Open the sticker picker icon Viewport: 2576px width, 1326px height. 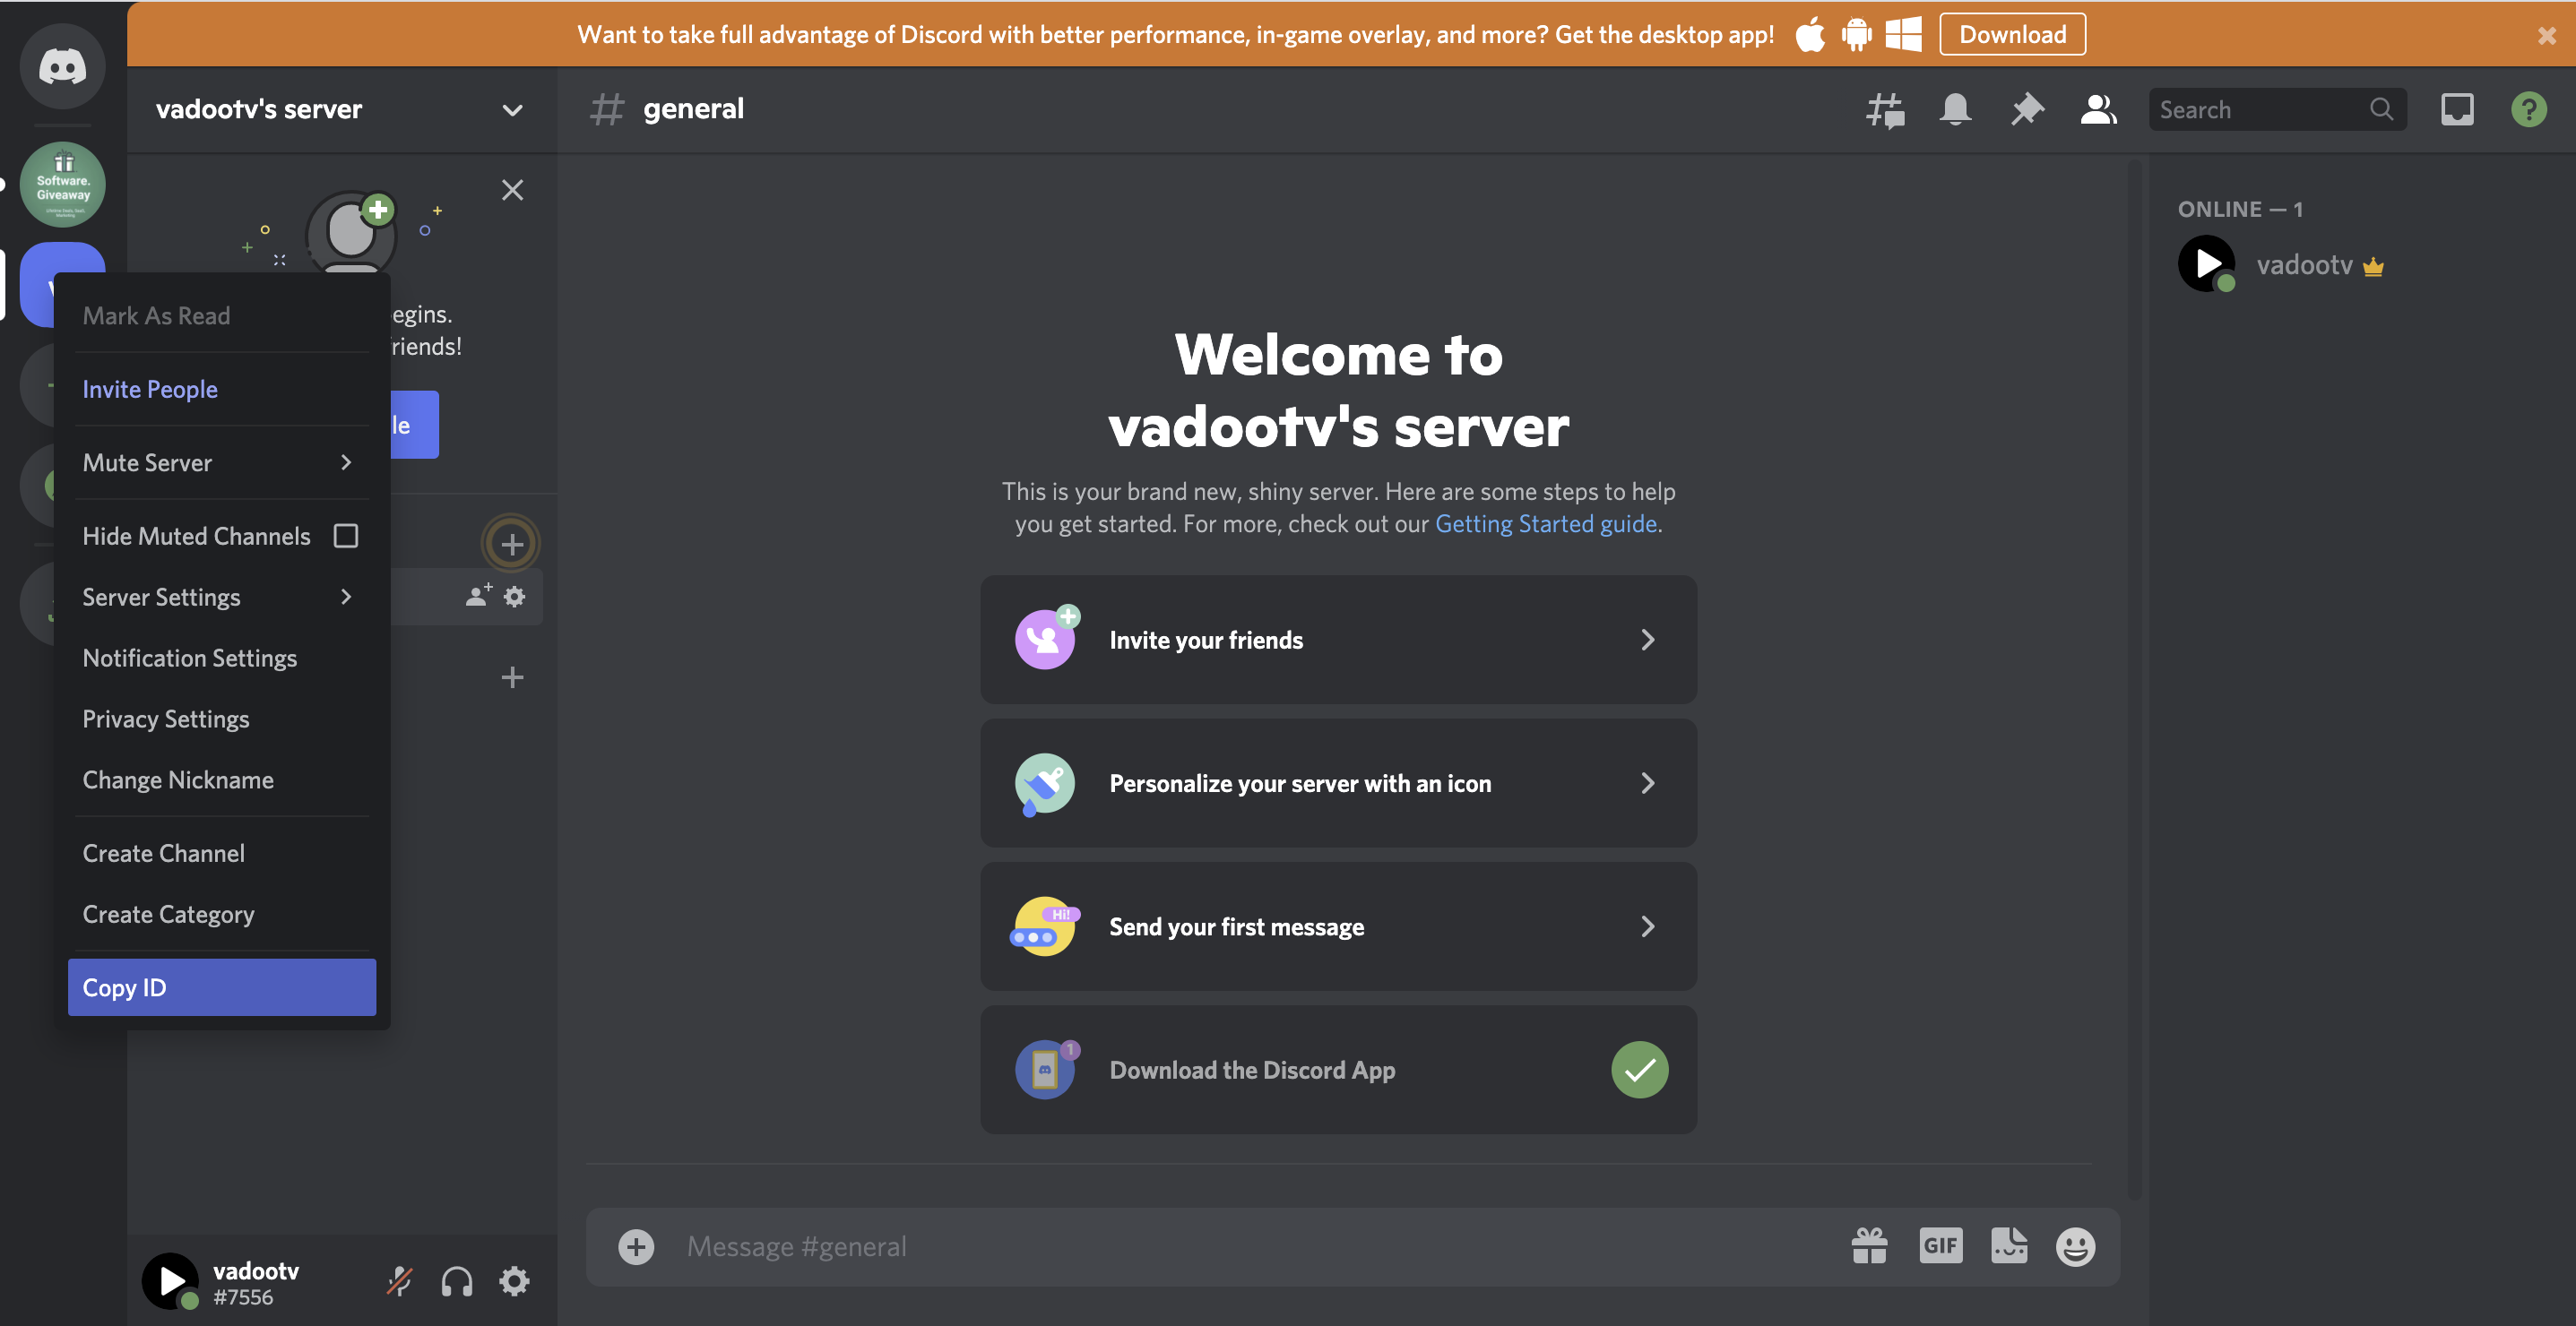(x=2009, y=1246)
